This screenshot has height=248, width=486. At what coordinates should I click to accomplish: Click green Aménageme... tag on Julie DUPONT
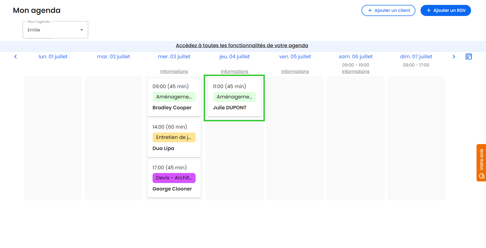[234, 97]
